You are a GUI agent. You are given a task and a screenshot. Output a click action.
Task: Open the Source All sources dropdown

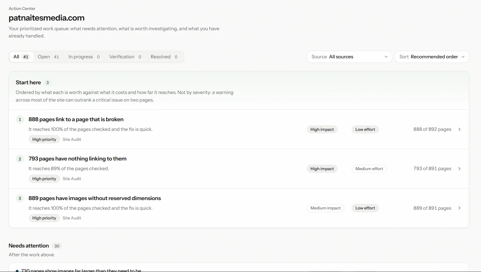click(x=350, y=57)
